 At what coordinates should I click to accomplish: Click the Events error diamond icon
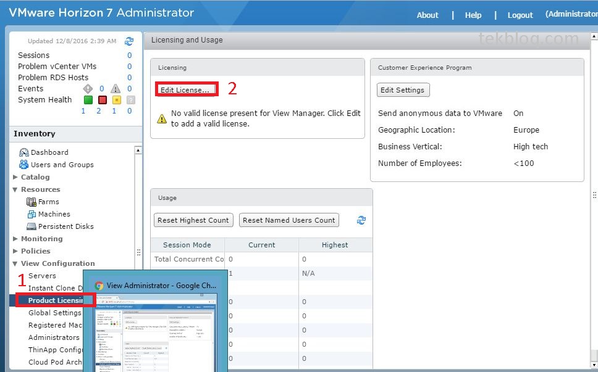coord(88,89)
